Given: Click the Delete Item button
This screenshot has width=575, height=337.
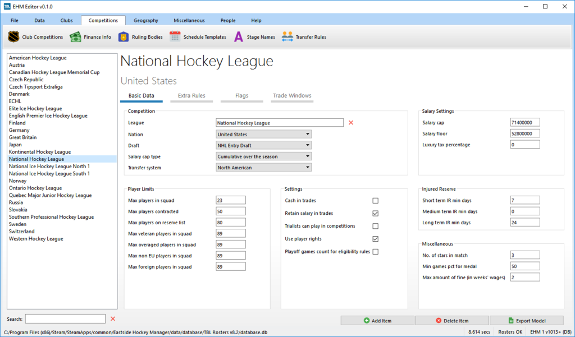Looking at the screenshot, I should (452, 321).
